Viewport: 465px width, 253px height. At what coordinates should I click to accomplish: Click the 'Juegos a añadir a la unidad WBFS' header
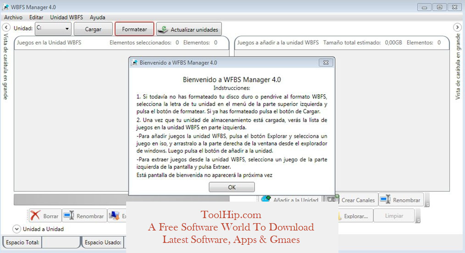tap(278, 42)
